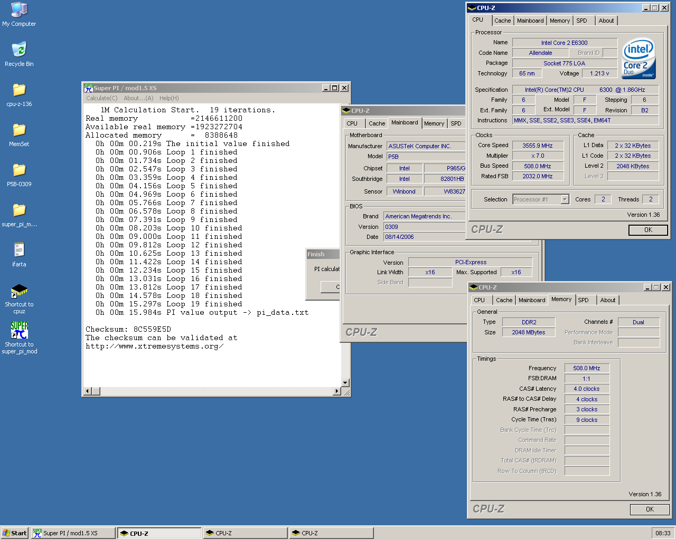Viewport: 676px width, 540px height.
Task: Open the Recycle Bin icon
Action: pyautogui.click(x=19, y=54)
